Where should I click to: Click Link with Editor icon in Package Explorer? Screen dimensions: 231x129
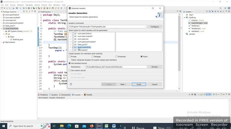(x=27, y=11)
